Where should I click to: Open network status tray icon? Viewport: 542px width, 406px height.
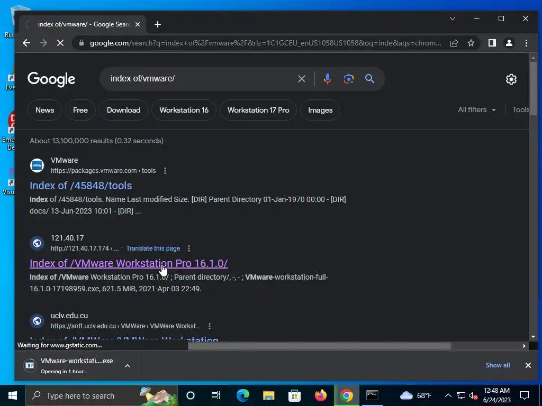[x=461, y=395]
